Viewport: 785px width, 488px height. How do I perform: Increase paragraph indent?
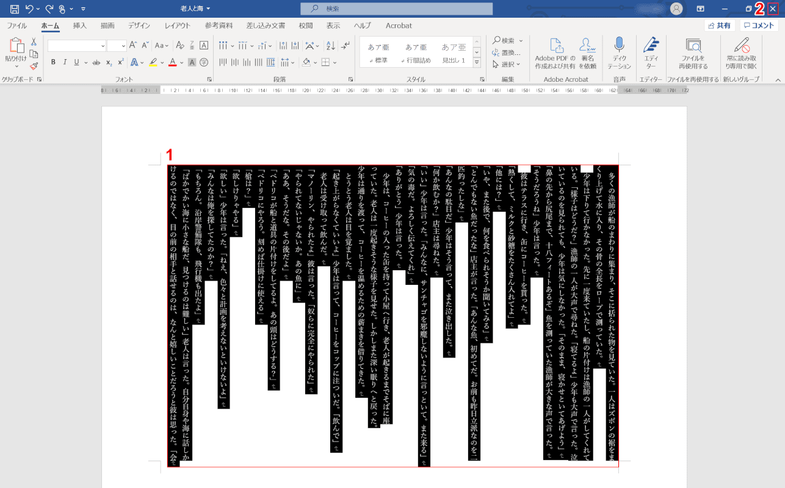(x=295, y=46)
